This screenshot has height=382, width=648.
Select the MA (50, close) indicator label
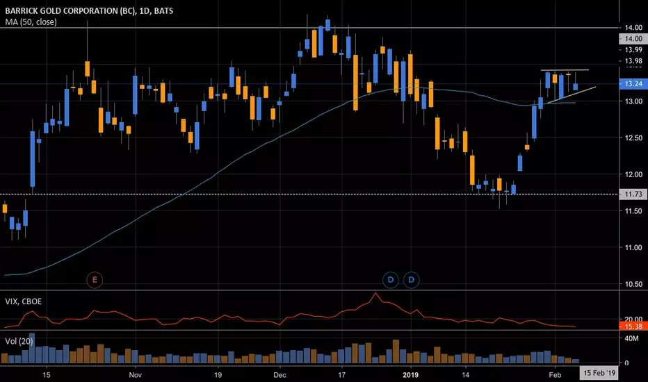point(31,22)
